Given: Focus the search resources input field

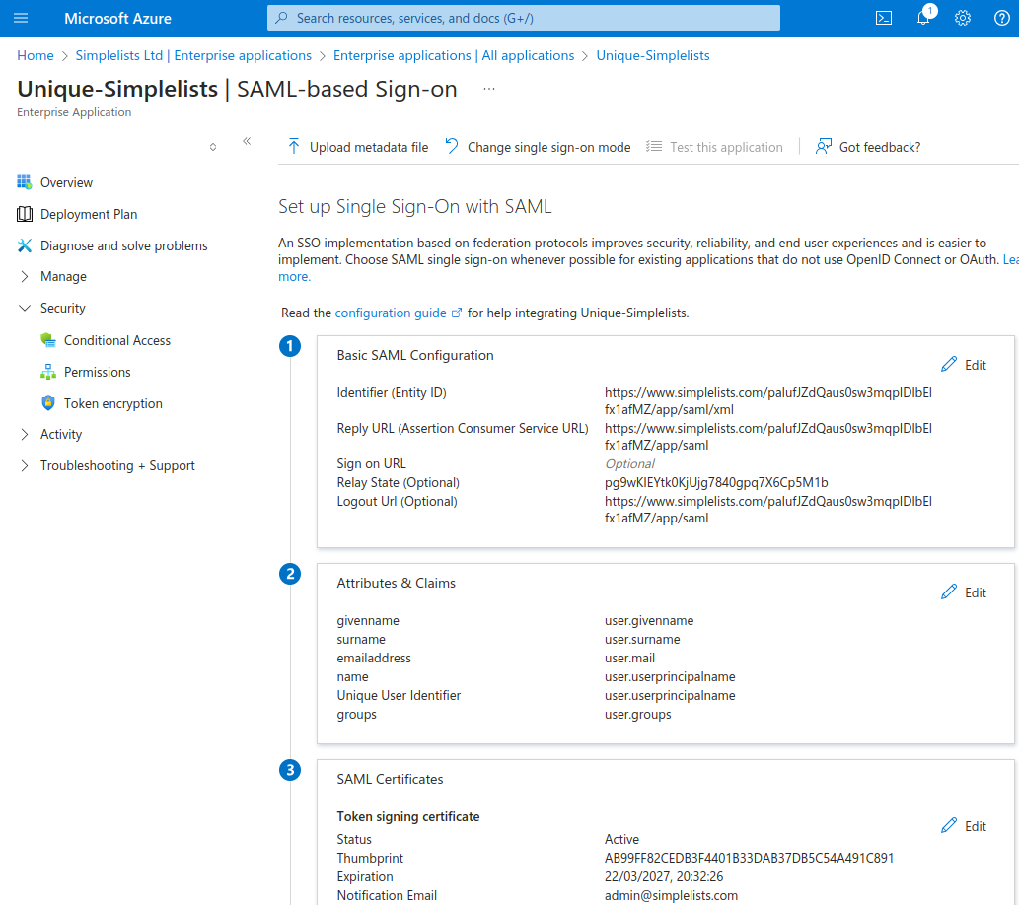Looking at the screenshot, I should (524, 18).
